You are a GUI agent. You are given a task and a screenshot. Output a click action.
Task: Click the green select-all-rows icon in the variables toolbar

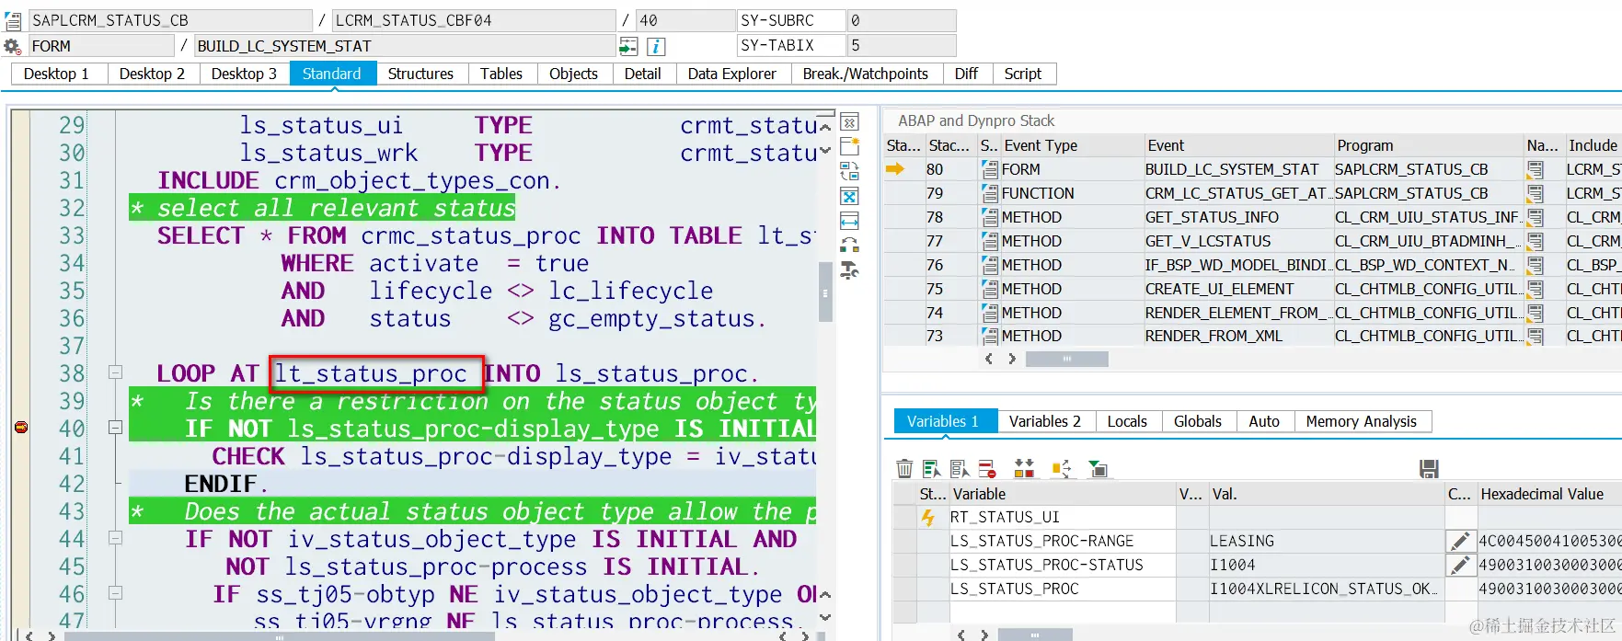[x=932, y=469]
